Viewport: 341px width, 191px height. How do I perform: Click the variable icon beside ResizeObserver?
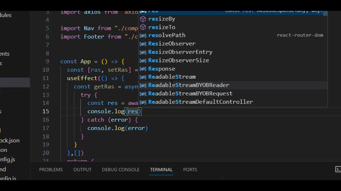143,44
